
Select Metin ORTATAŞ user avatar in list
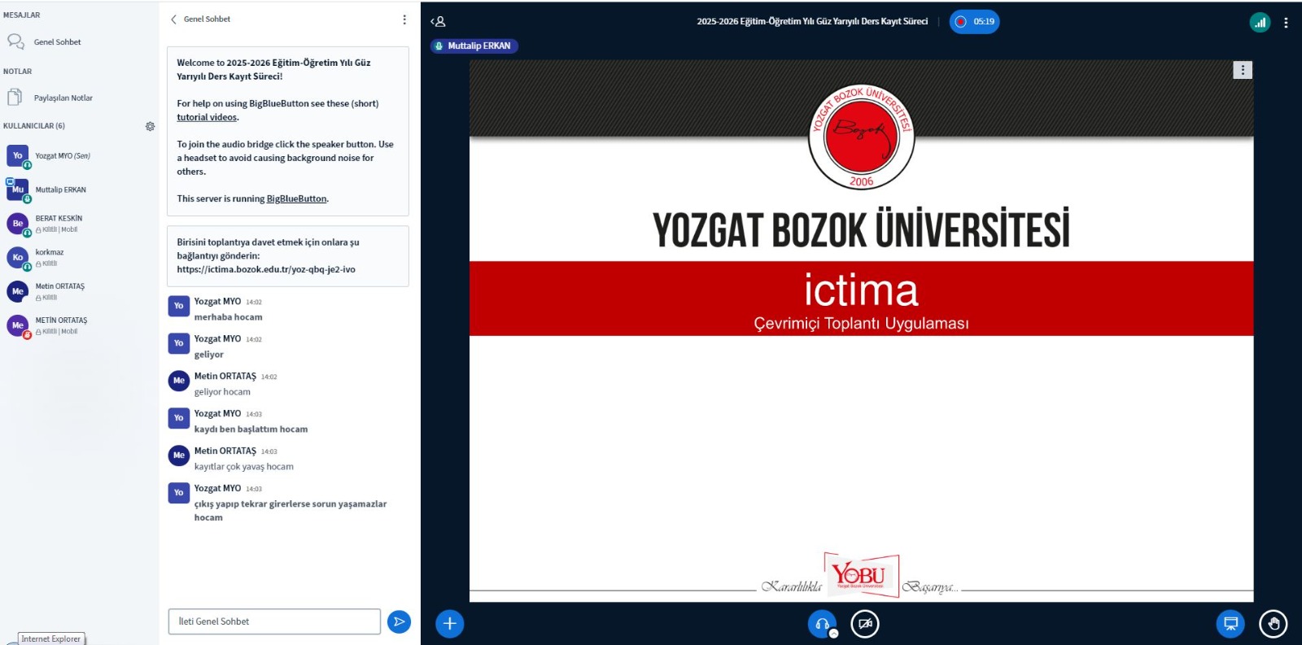17,291
